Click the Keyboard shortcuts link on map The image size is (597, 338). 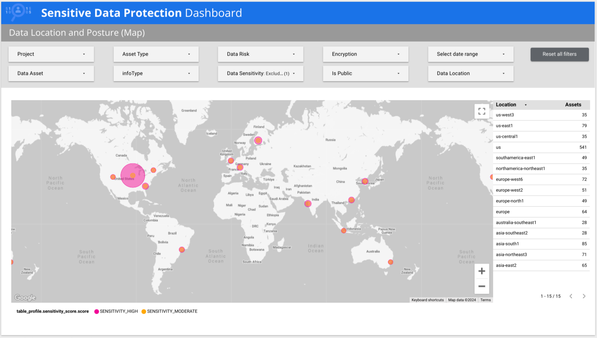[x=427, y=300]
